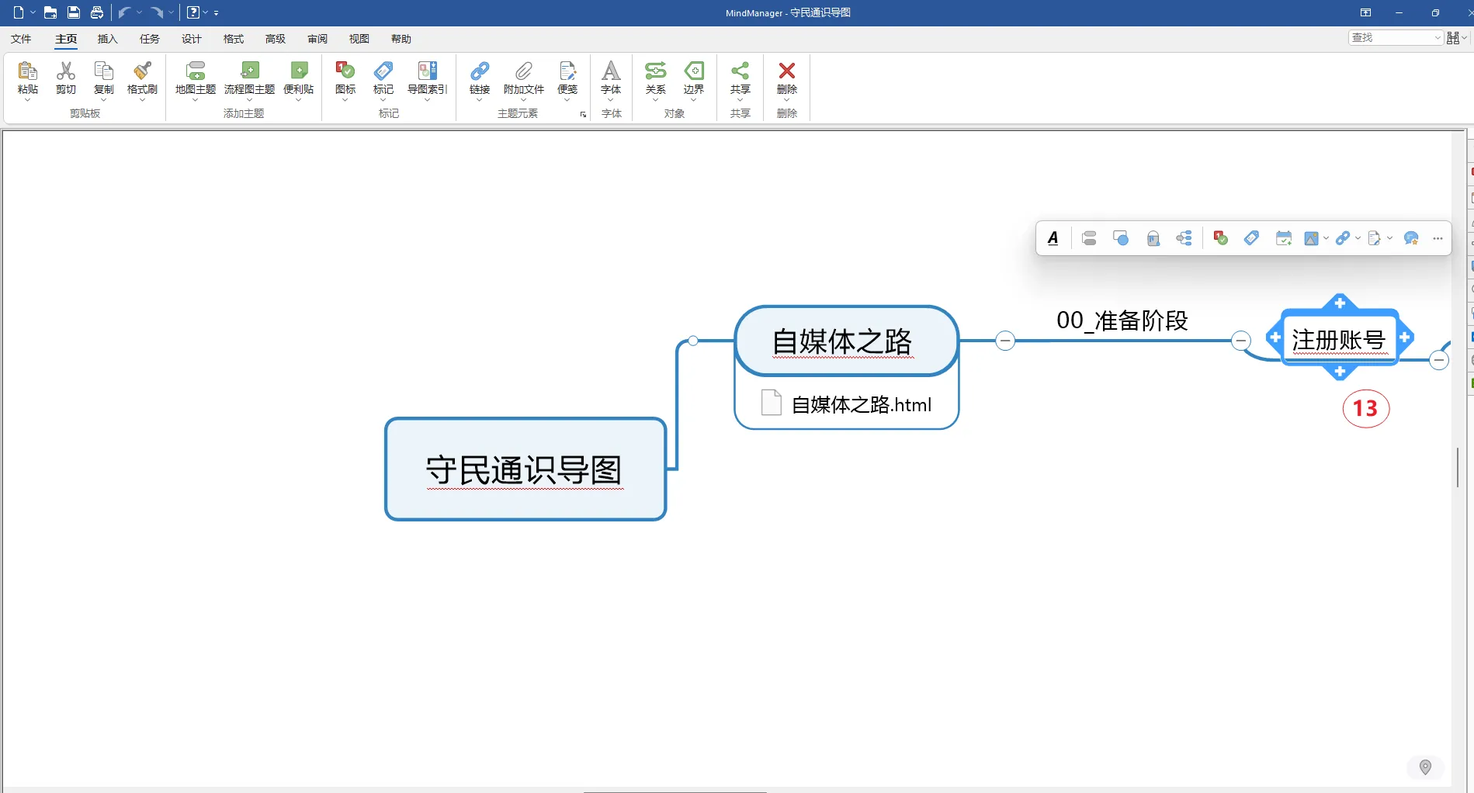Open the link dropdown arrow in floating toolbar
The image size is (1474, 793).
click(1358, 238)
